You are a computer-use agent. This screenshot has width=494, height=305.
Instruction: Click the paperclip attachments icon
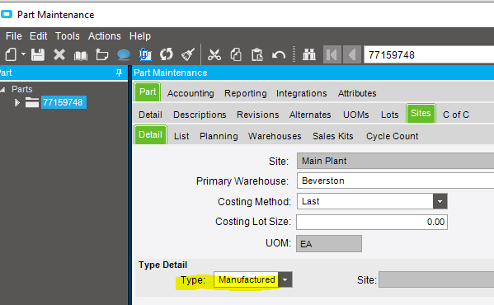[145, 54]
